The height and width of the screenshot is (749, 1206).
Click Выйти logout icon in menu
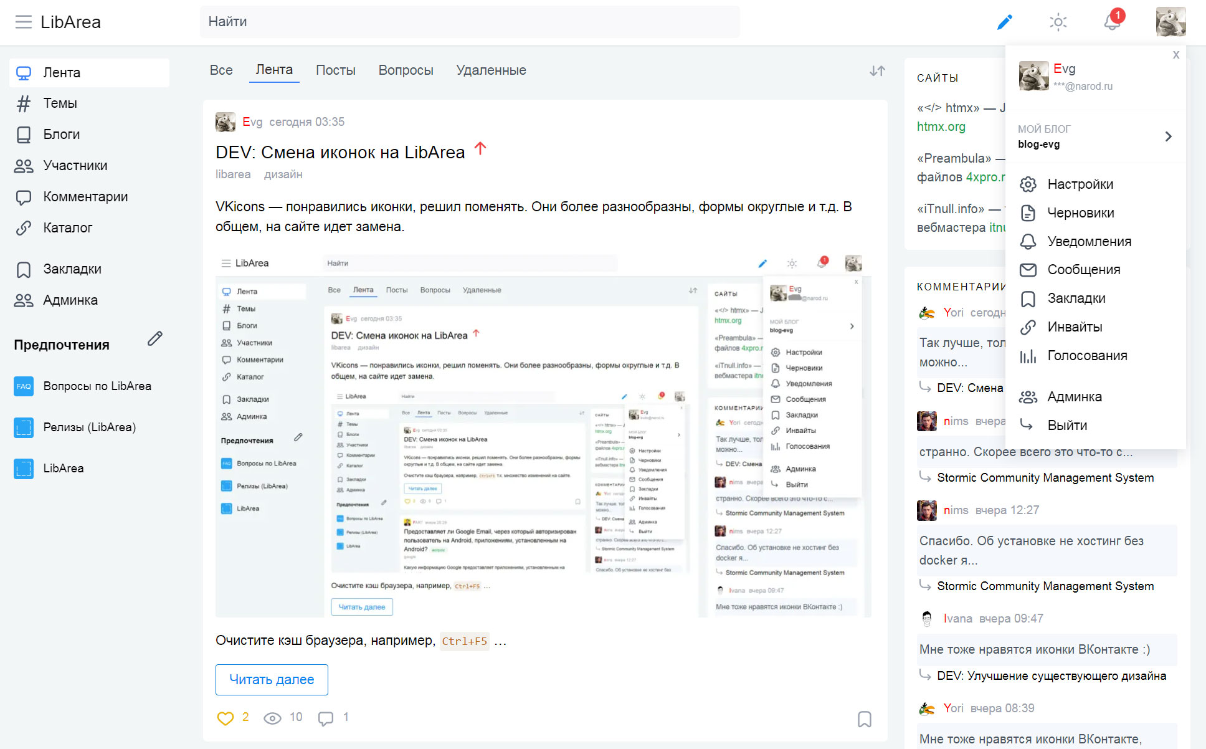point(1027,425)
